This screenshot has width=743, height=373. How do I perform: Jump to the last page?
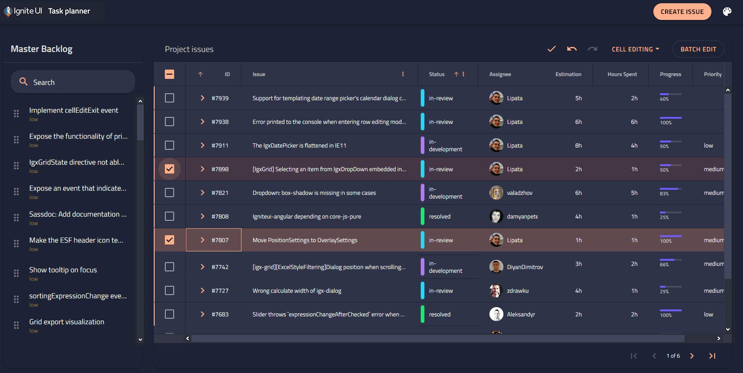pyautogui.click(x=712, y=356)
